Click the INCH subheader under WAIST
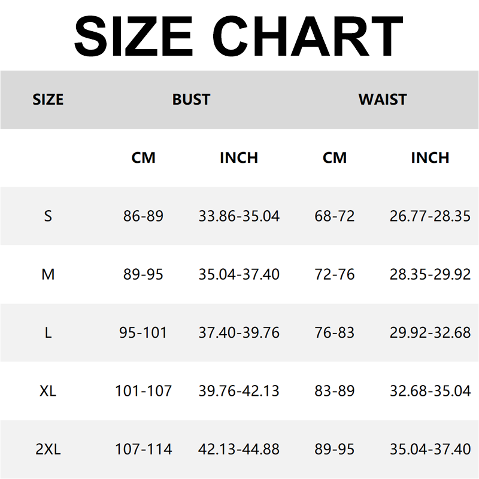Image resolution: width=479 pixels, height=479 pixels. pos(430,157)
